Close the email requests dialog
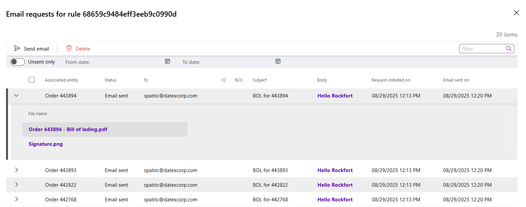The image size is (526, 207). click(x=516, y=13)
